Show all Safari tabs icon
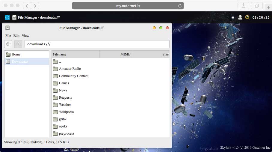 pyautogui.click(x=257, y=6)
